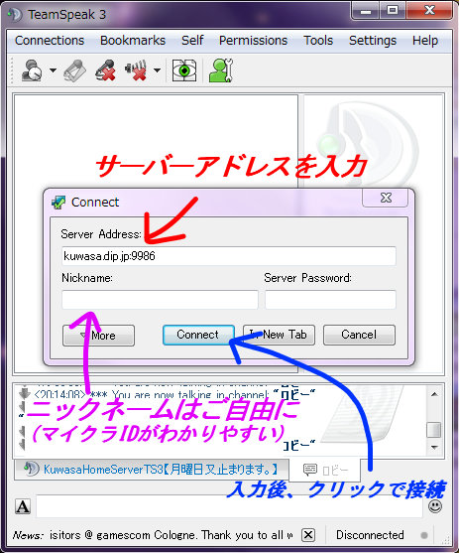Expand the More options button
The width and height of the screenshot is (459, 553).
coord(98,336)
